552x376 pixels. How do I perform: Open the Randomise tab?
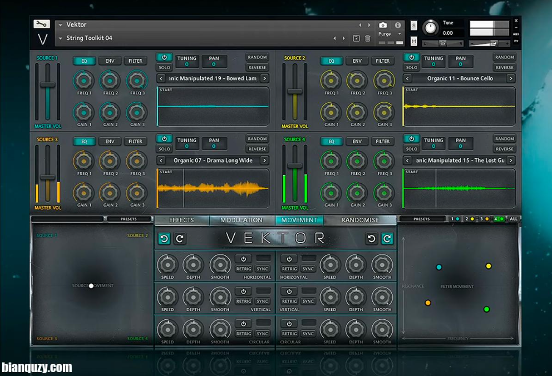tap(359, 220)
